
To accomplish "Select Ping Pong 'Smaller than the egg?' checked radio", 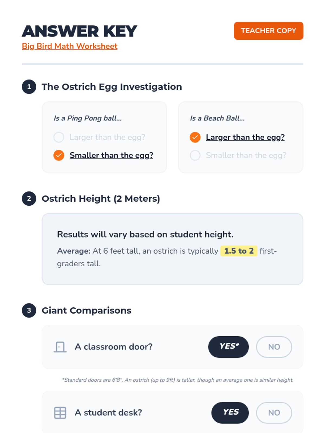I will pyautogui.click(x=59, y=155).
